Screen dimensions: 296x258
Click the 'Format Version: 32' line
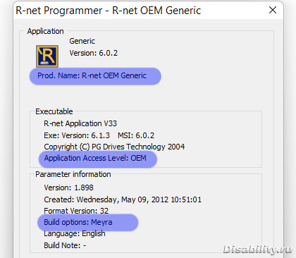coord(76,211)
